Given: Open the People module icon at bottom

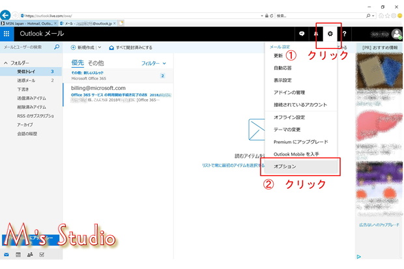Looking at the screenshot, I should [30, 255].
